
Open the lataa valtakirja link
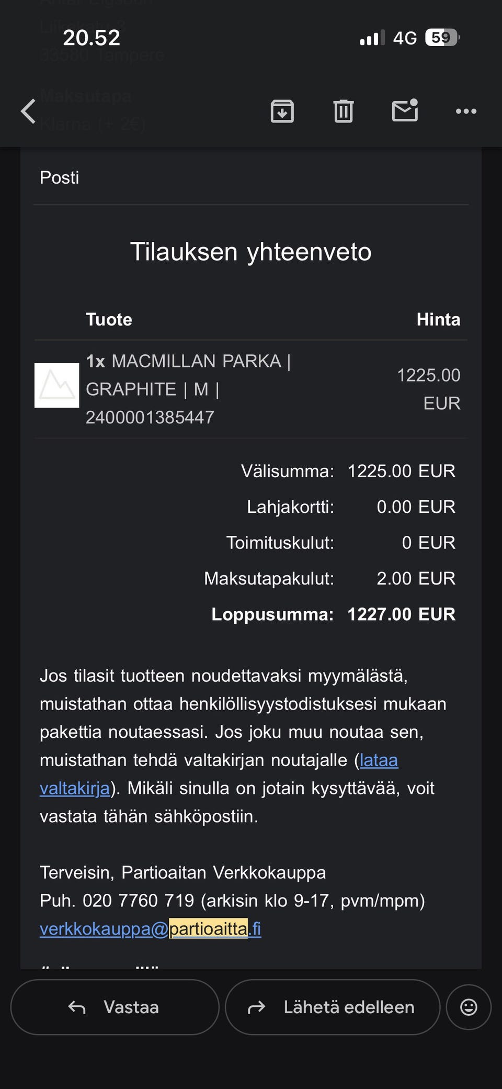click(x=219, y=774)
